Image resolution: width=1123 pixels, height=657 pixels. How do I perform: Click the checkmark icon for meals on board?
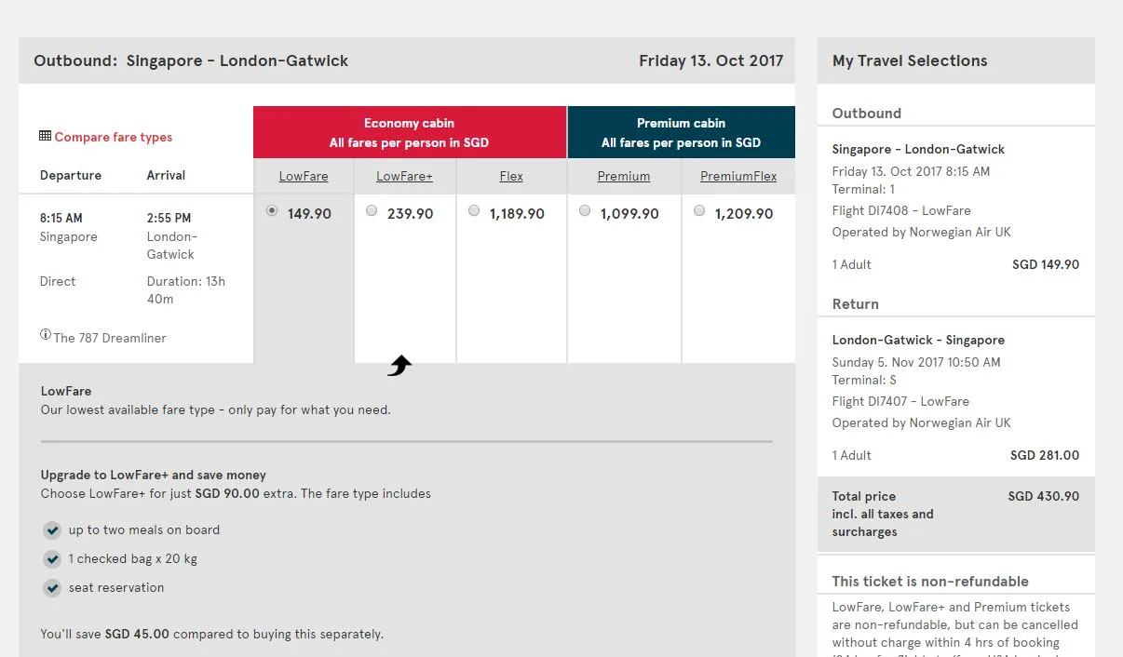52,530
